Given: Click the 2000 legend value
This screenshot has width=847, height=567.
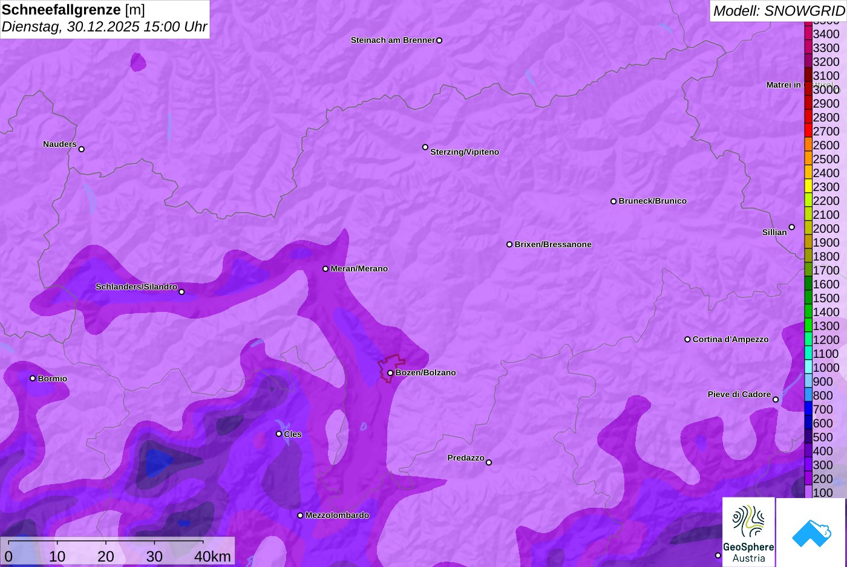Looking at the screenshot, I should pyautogui.click(x=826, y=228).
